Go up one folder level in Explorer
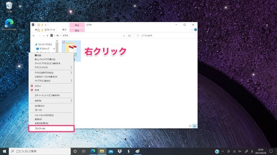Screen dimensions: 277x155 point(47,35)
